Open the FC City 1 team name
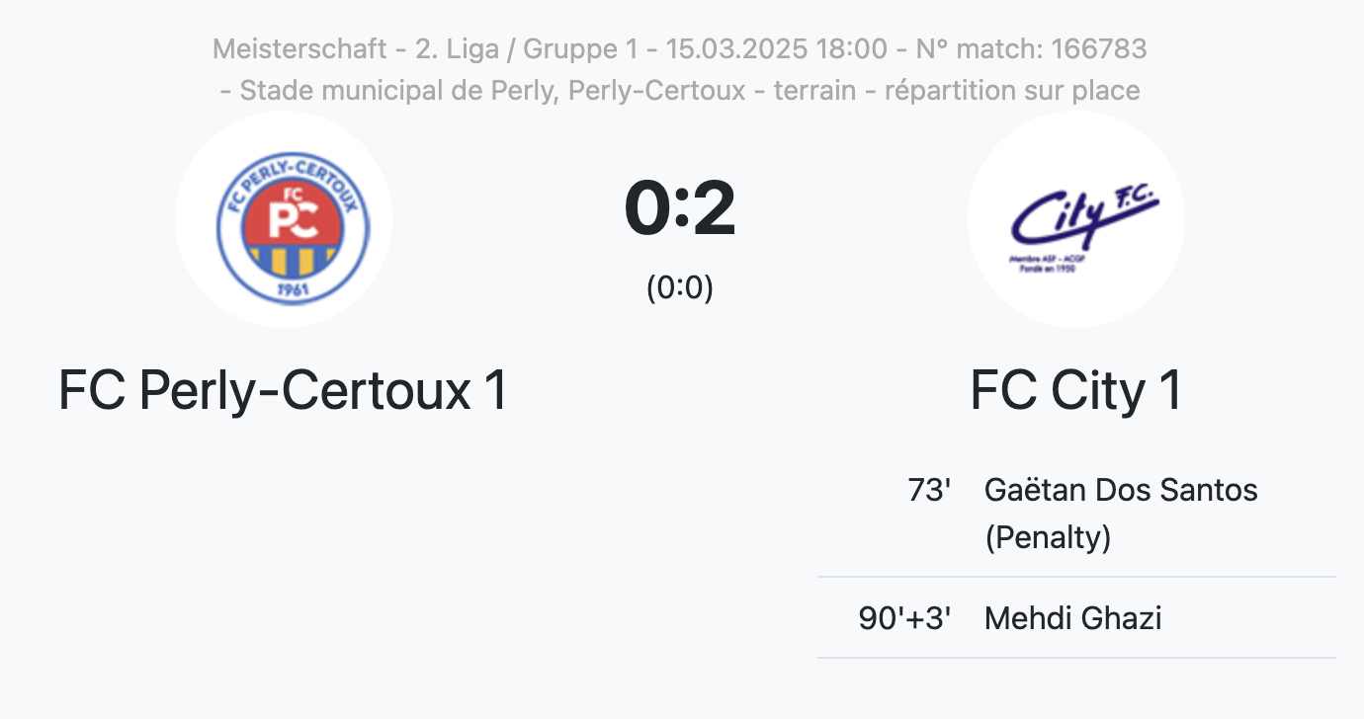1364x719 pixels. (x=1076, y=390)
